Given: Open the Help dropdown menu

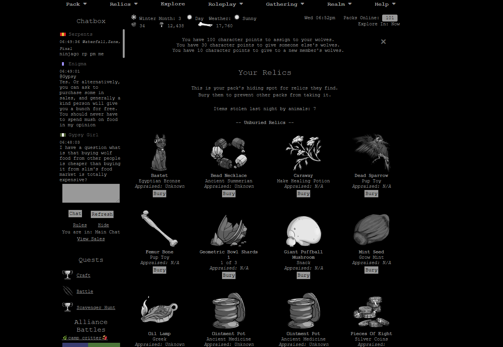Looking at the screenshot, I should 385,4.
